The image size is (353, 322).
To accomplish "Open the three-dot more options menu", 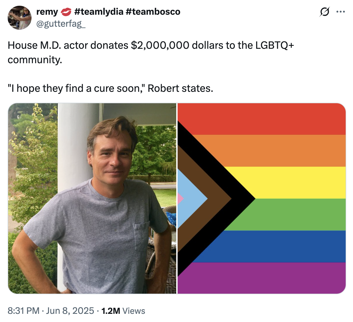I will [340, 12].
